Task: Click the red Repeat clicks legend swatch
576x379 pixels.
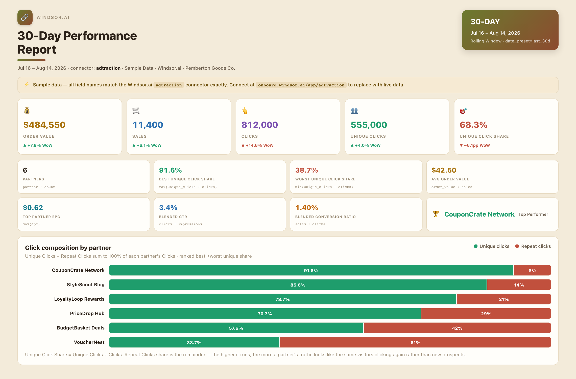Action: coord(517,246)
